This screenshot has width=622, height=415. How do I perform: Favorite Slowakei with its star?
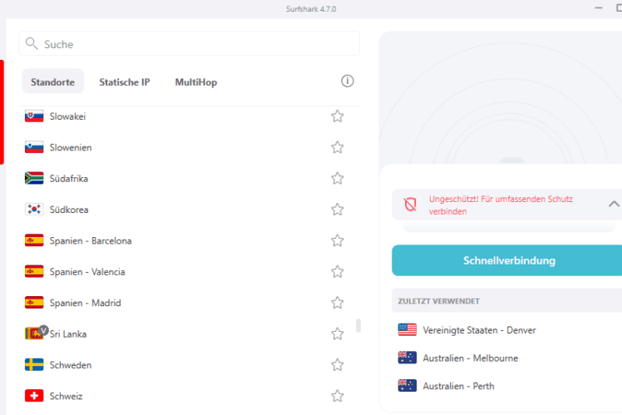[337, 116]
